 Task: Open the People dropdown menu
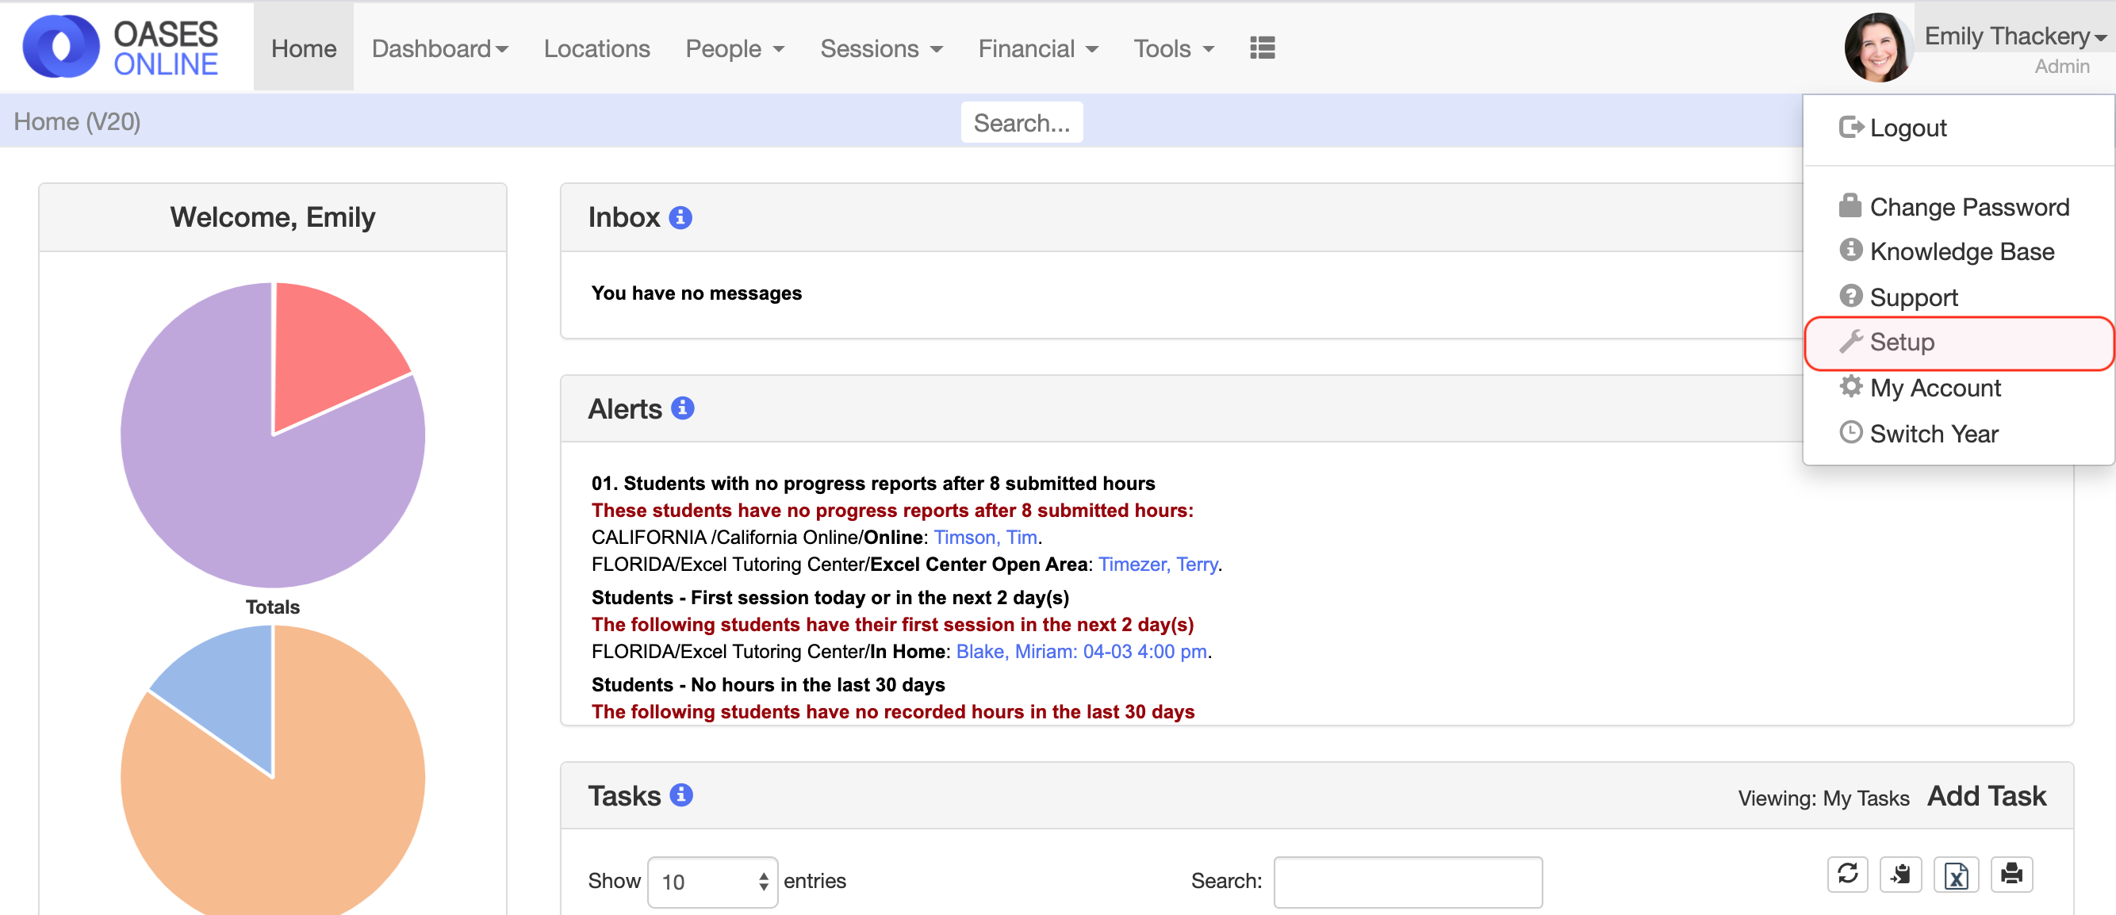(734, 49)
